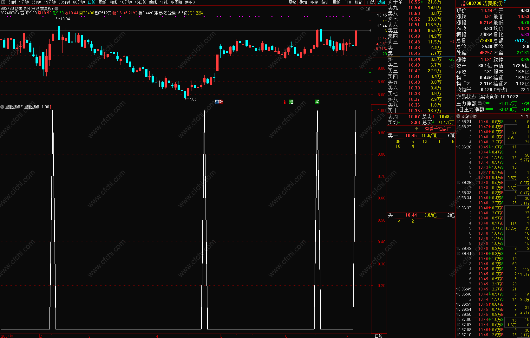Switch to 年线 yearly chart
This screenshot has width=530, height=338.
coord(164,2)
